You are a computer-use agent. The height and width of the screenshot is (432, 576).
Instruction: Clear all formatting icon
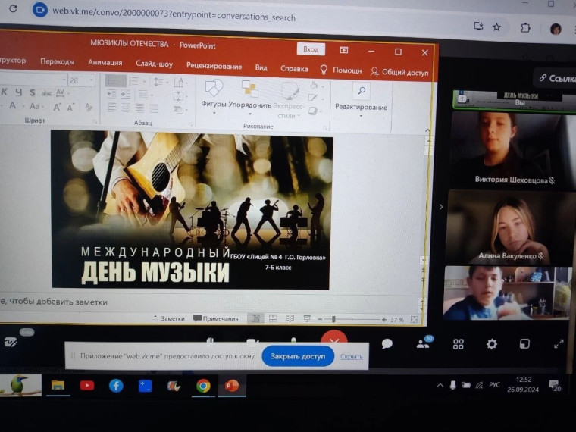tap(89, 108)
